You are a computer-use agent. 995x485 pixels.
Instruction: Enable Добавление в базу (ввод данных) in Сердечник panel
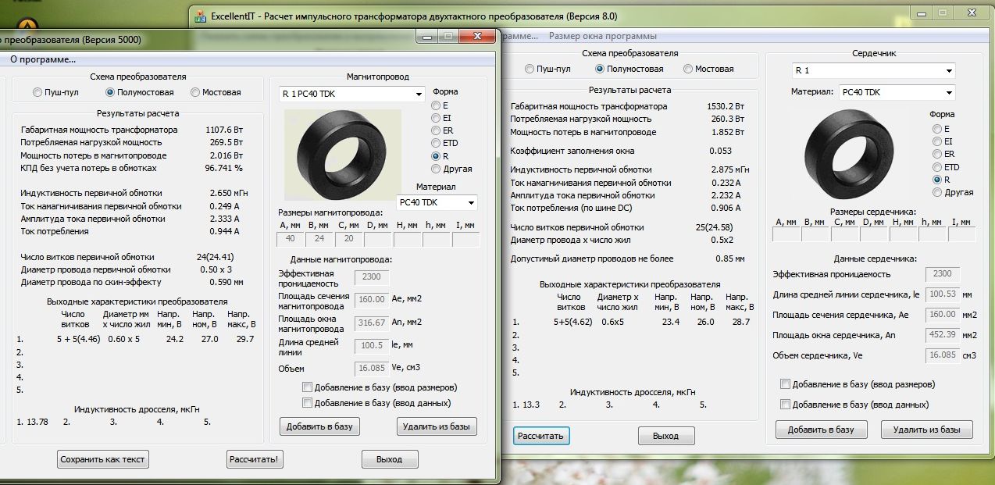point(785,405)
